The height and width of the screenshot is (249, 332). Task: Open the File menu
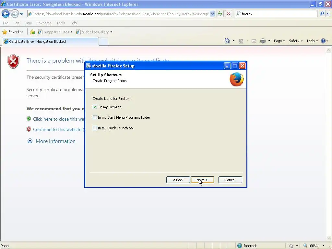pos(6,23)
